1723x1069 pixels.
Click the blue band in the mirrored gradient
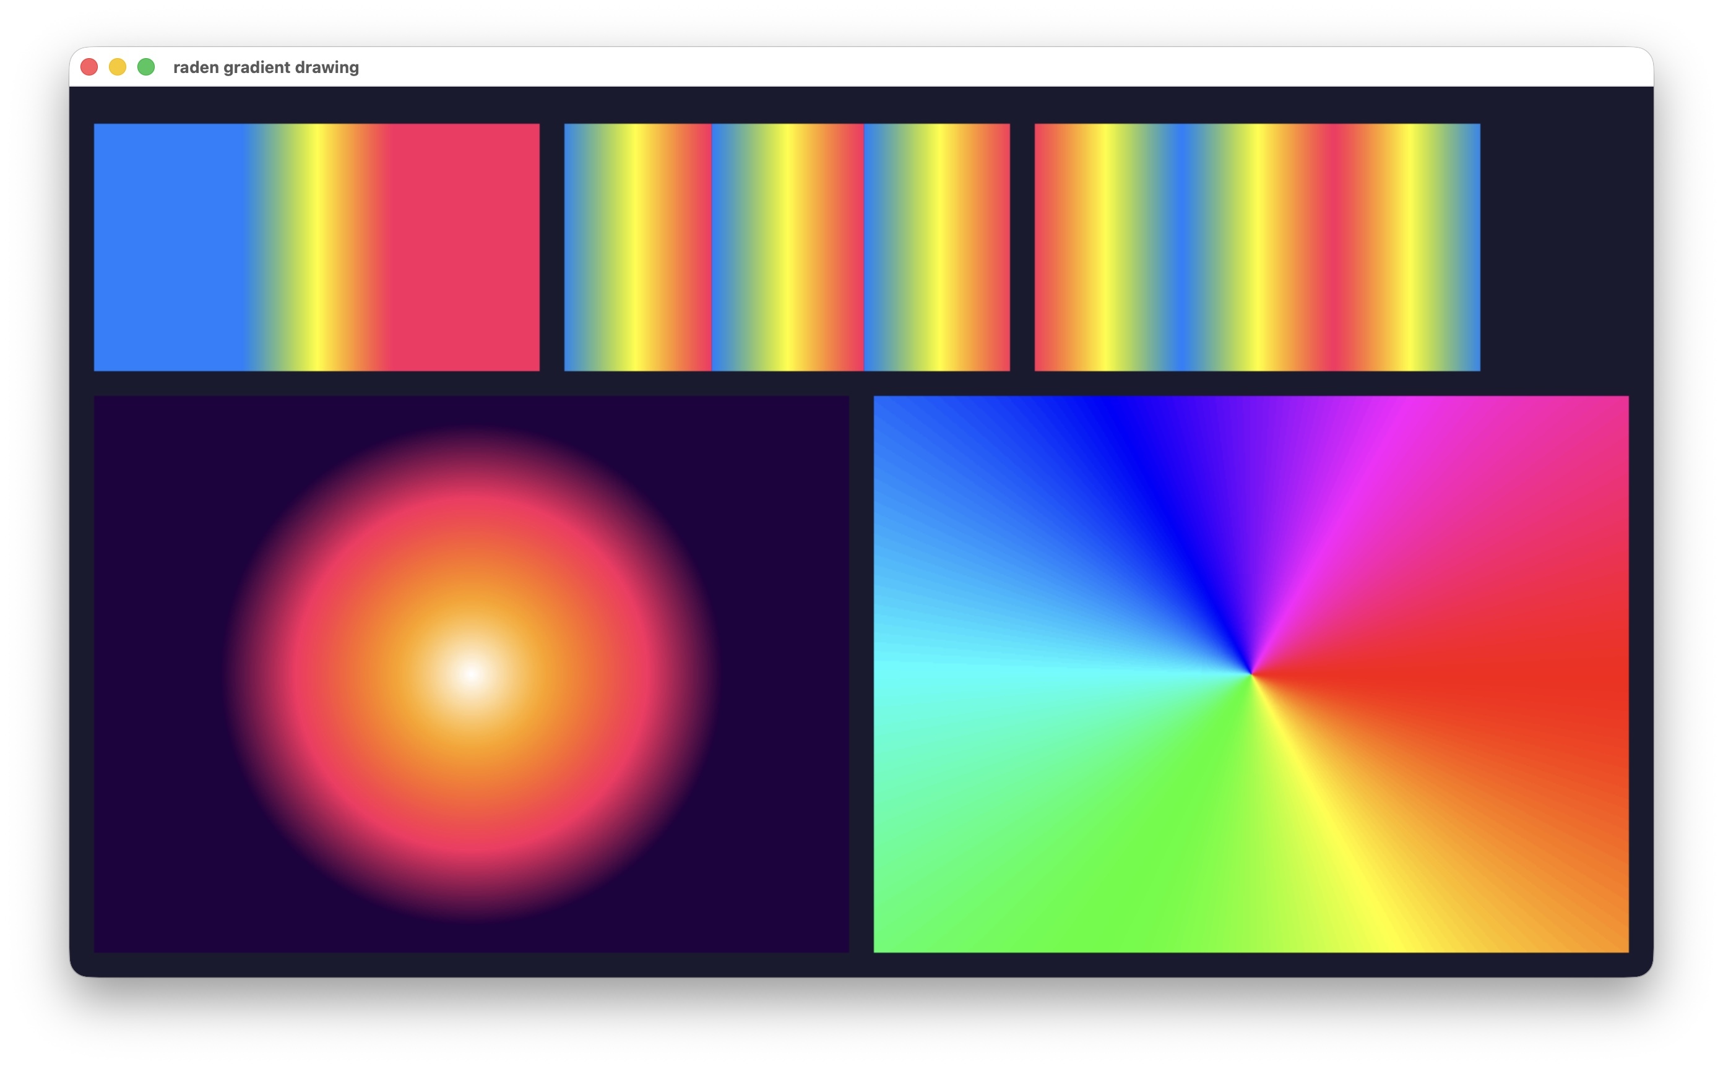[x=1181, y=247]
